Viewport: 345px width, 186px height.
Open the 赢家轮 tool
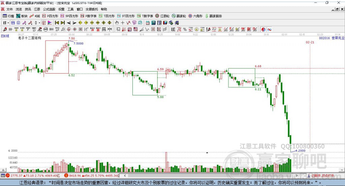(179, 16)
